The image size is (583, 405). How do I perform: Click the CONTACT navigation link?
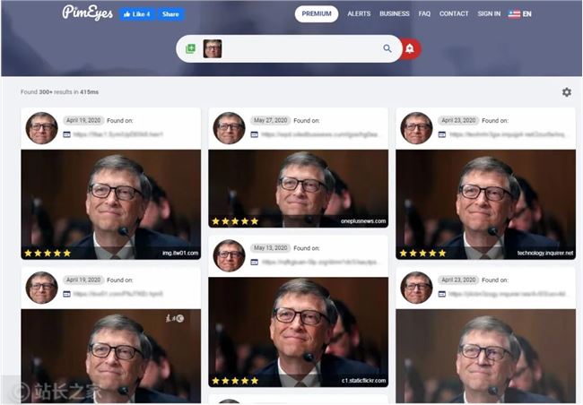click(454, 14)
